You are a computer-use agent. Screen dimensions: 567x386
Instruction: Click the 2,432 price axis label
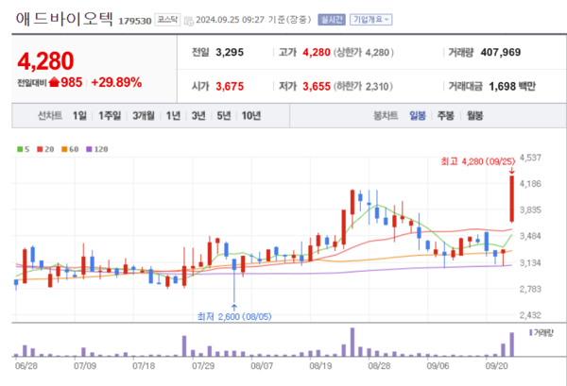[530, 315]
